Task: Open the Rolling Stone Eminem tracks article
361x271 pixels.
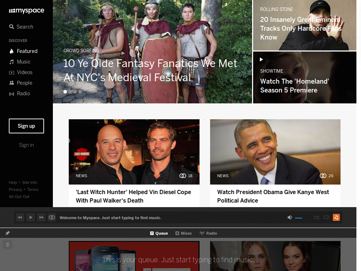Action: [301, 28]
